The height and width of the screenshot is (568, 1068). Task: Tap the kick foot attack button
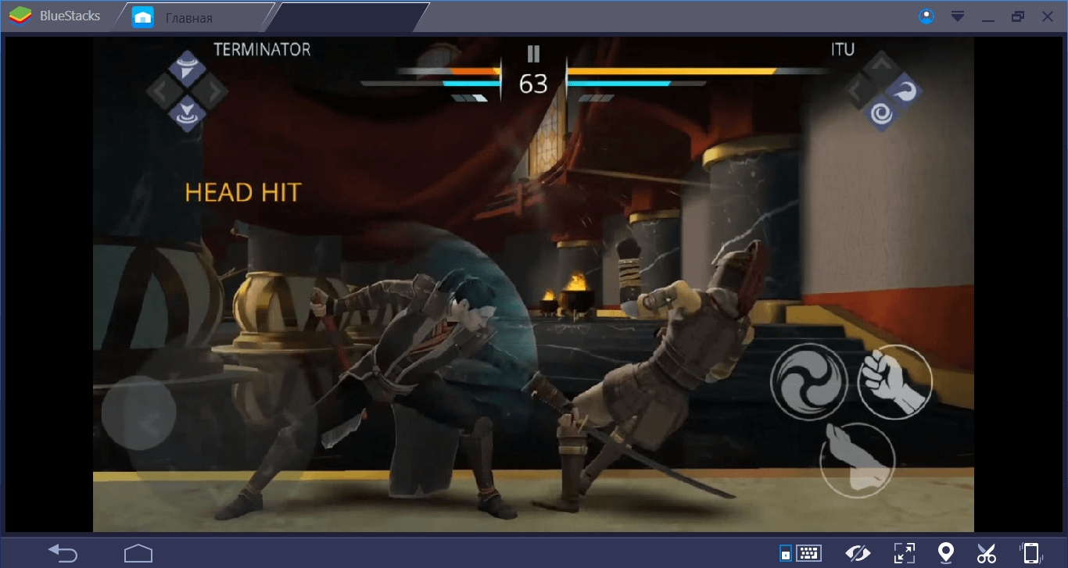[857, 460]
